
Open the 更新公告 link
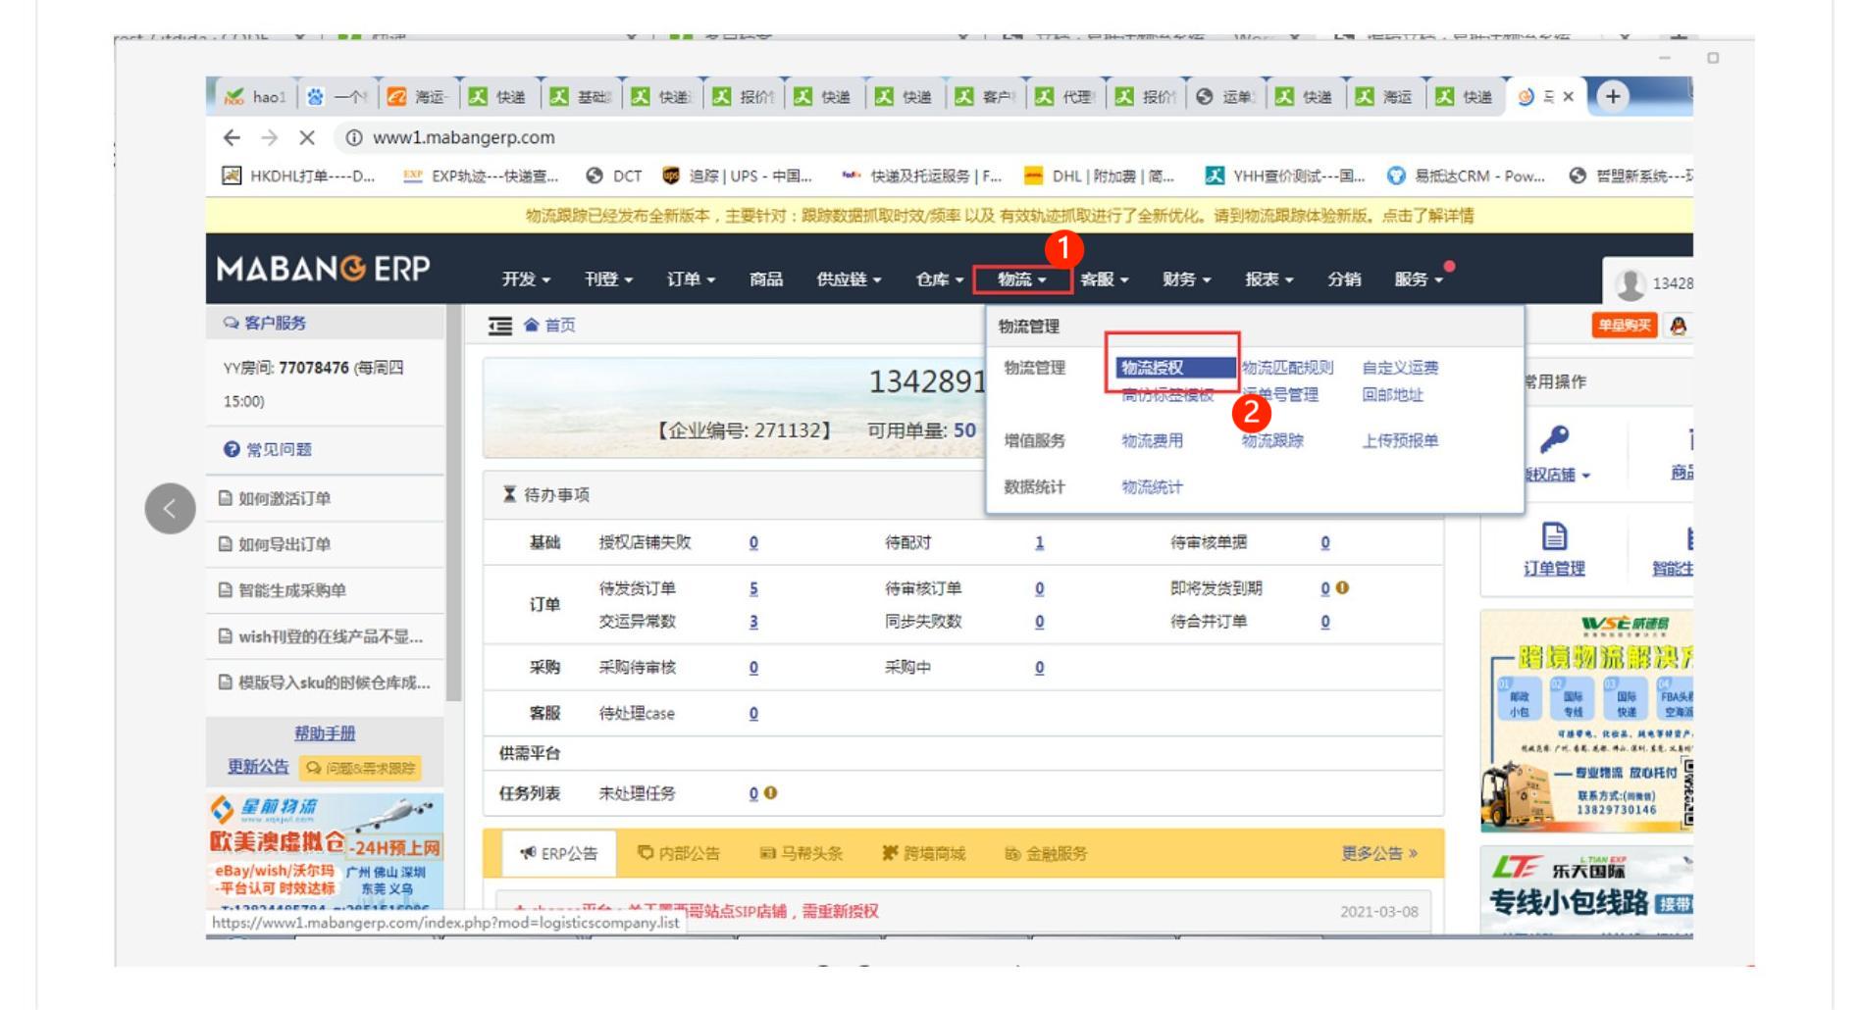coord(258,767)
